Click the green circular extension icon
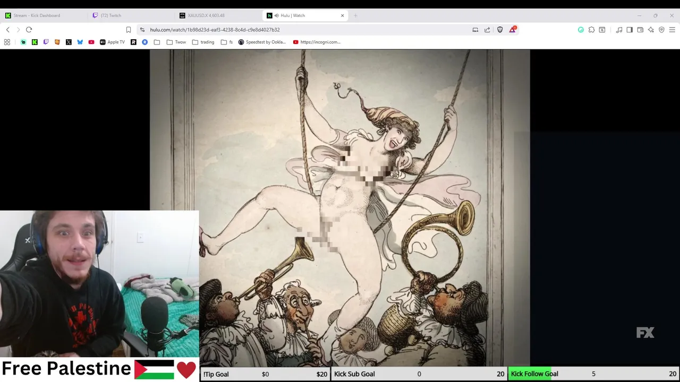Image resolution: width=680 pixels, height=382 pixels. (x=581, y=30)
